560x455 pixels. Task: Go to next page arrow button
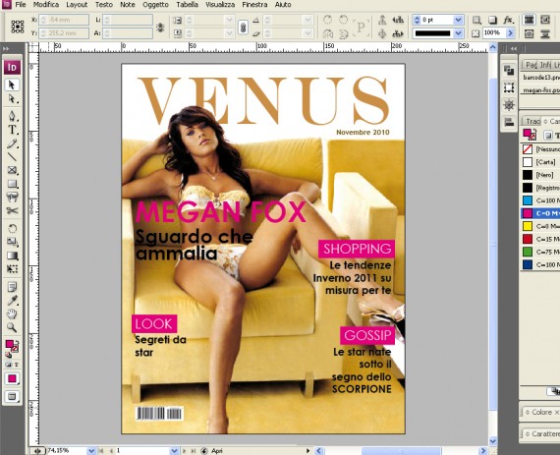pyautogui.click(x=185, y=451)
